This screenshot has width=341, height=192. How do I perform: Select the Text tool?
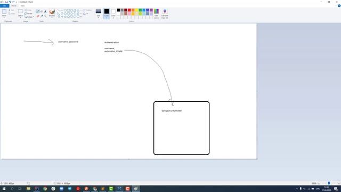[x=45, y=11]
